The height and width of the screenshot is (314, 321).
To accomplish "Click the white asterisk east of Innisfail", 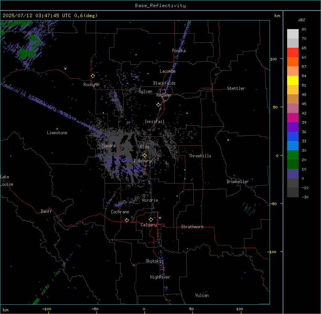I will click(187, 113).
